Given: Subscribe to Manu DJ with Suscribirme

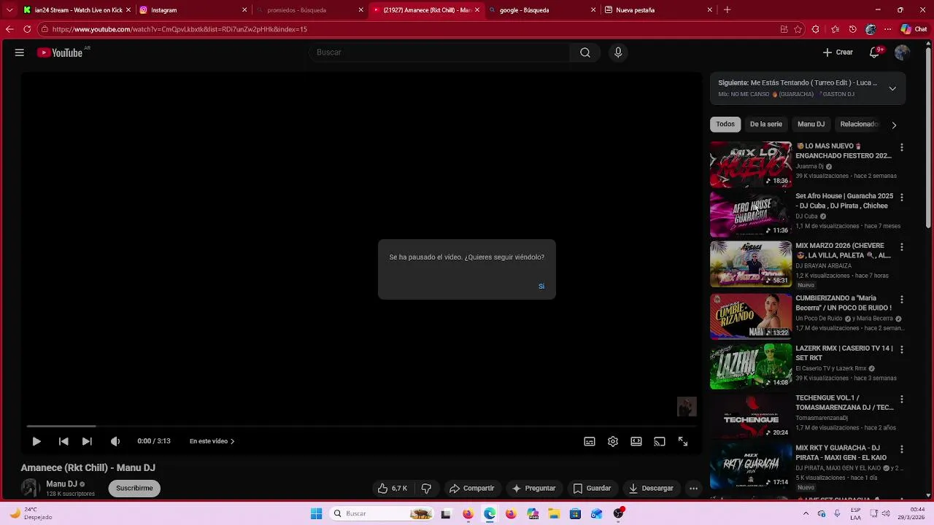Looking at the screenshot, I should (x=134, y=489).
